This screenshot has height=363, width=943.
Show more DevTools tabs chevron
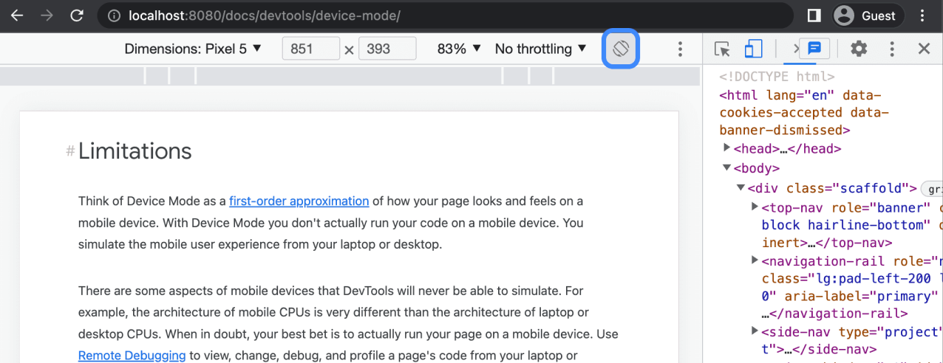click(x=795, y=49)
